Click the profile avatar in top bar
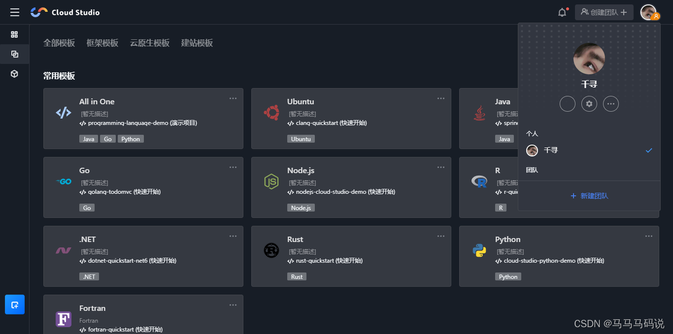 pos(648,12)
